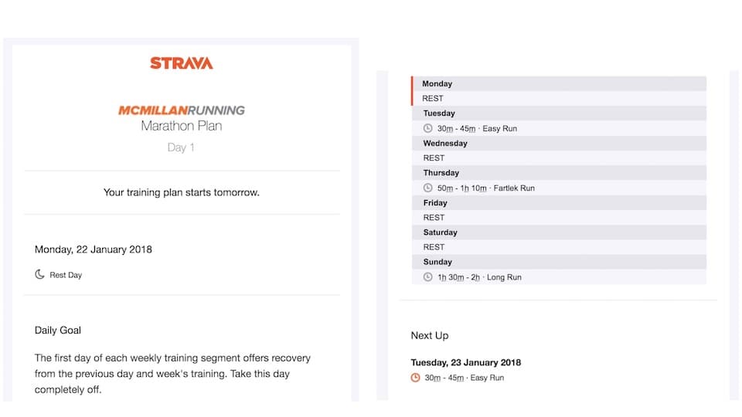Click the clock icon on Thursday's Fartlek Run
This screenshot has height=417, width=742.
[427, 188]
